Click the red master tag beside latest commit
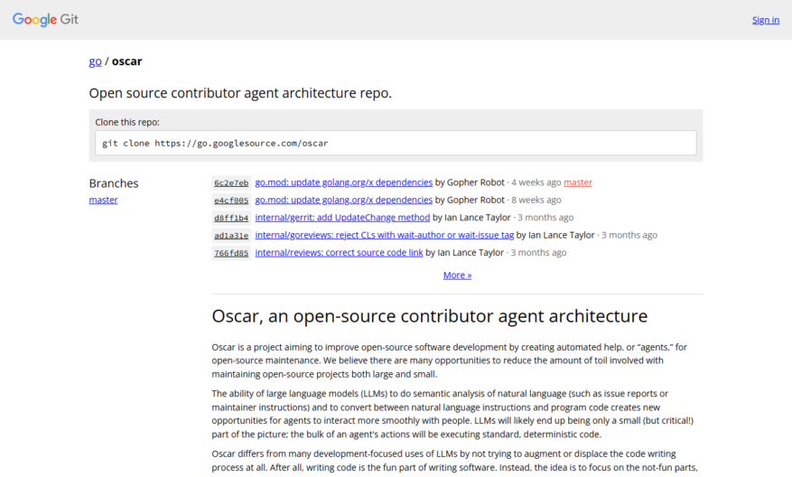Image resolution: width=792 pixels, height=477 pixels. (578, 182)
